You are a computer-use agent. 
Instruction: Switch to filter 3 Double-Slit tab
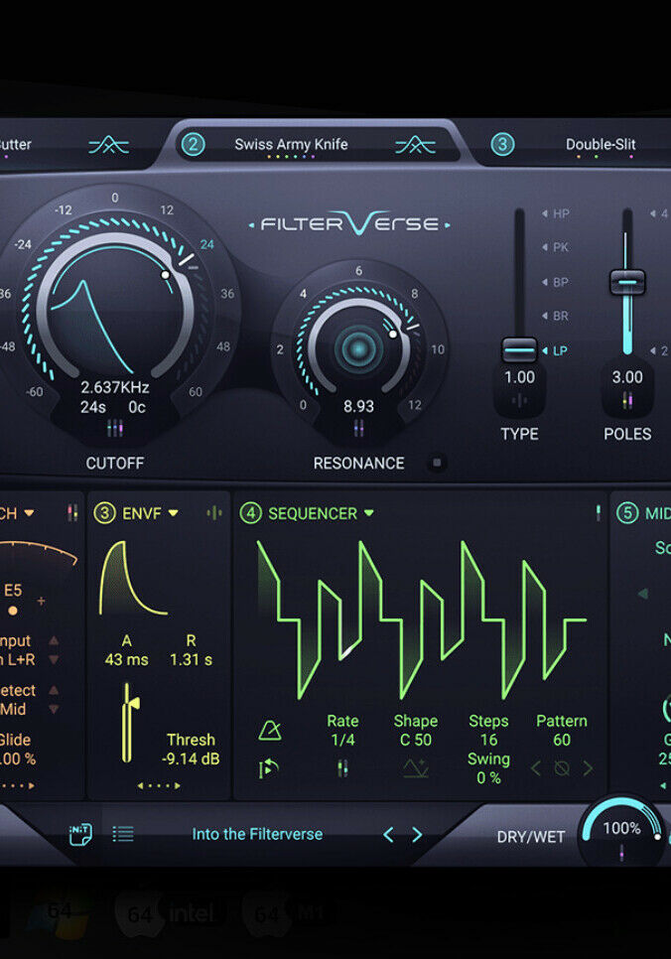[x=600, y=145]
